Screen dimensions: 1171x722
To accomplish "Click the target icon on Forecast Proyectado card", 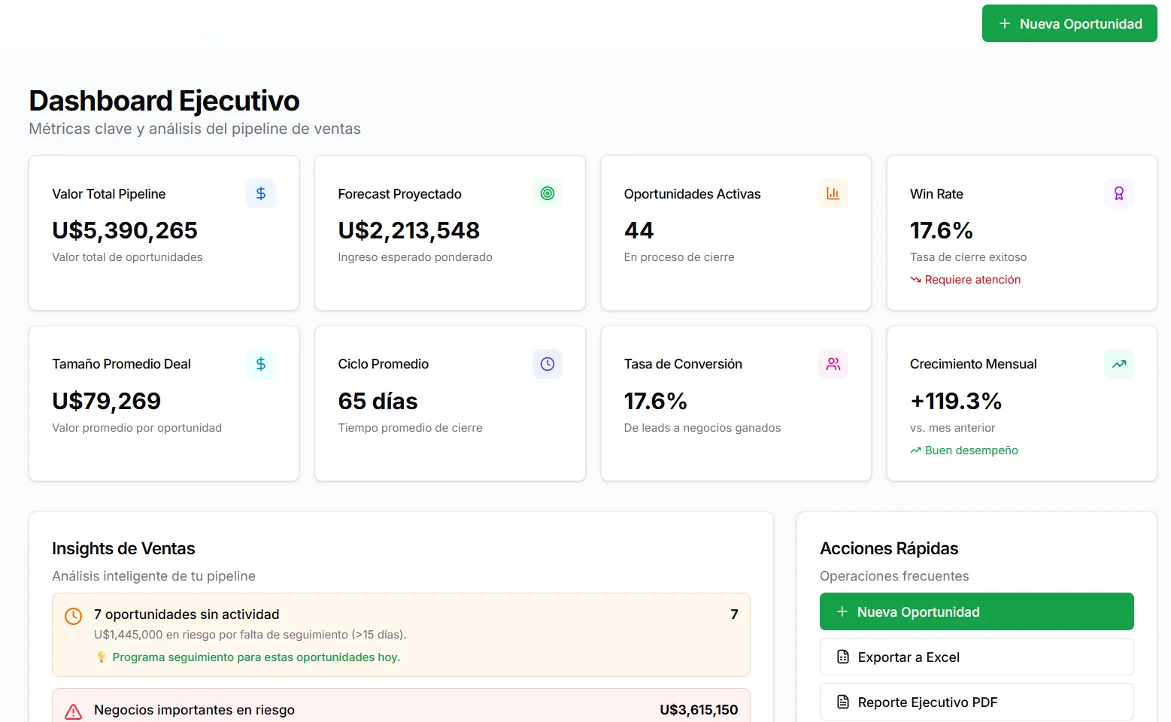I will point(548,193).
